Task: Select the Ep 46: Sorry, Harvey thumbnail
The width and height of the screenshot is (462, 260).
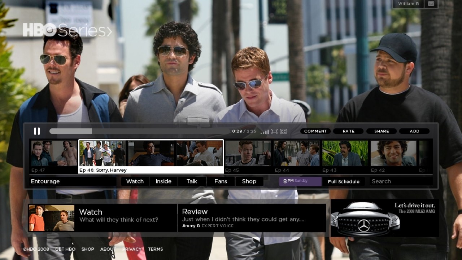Action: 151,156
